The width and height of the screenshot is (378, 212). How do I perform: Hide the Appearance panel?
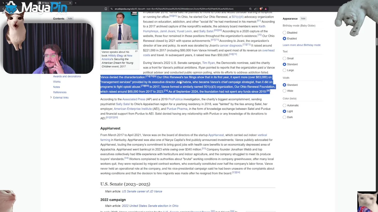tap(303, 19)
